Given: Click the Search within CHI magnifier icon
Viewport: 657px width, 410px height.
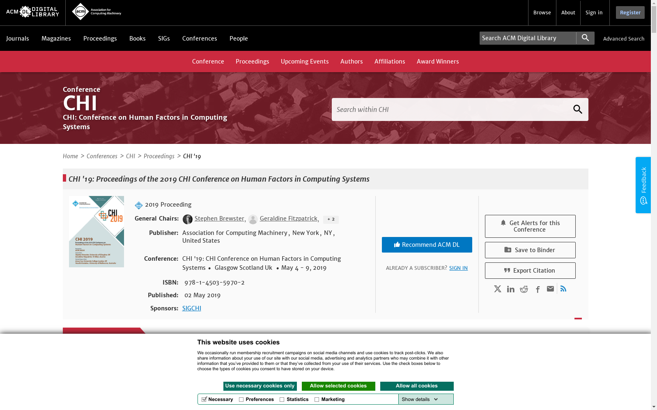Looking at the screenshot, I should [578, 109].
